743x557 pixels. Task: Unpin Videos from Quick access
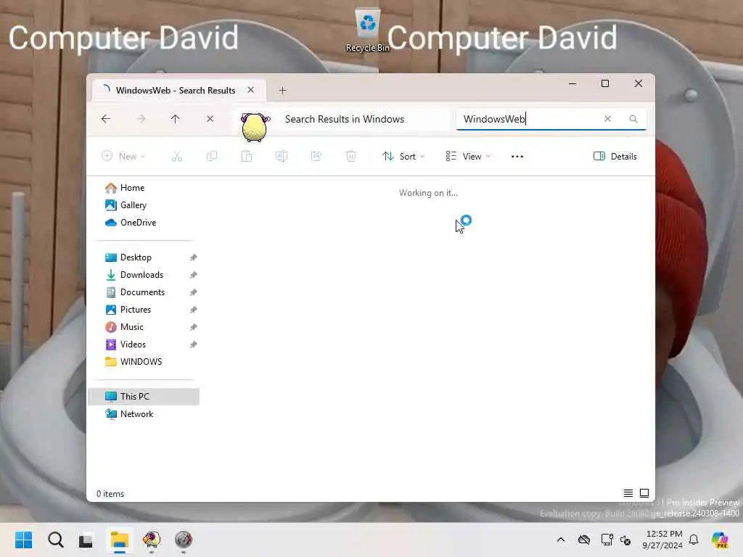click(193, 344)
